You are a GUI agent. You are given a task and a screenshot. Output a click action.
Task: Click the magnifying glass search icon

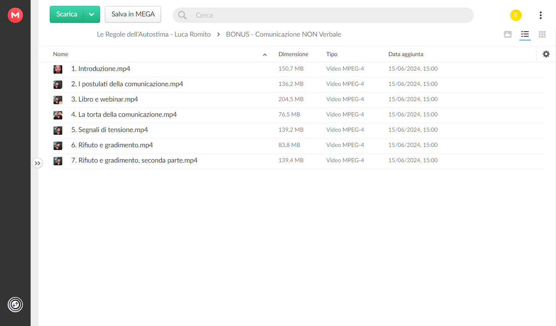pyautogui.click(x=182, y=15)
